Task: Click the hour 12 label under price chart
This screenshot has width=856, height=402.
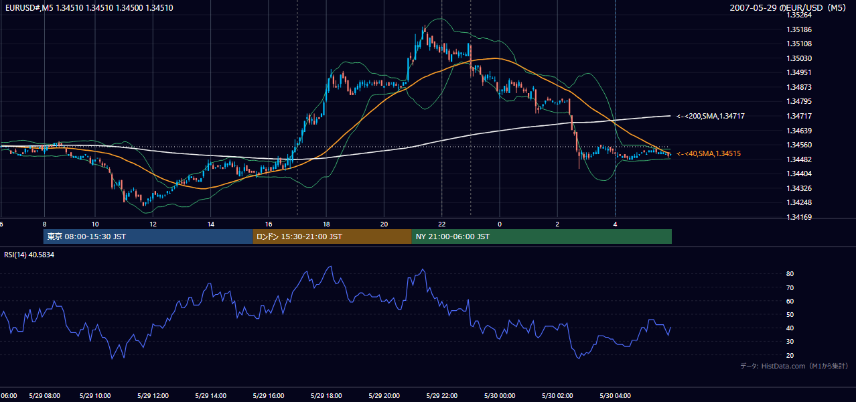Action: point(153,224)
